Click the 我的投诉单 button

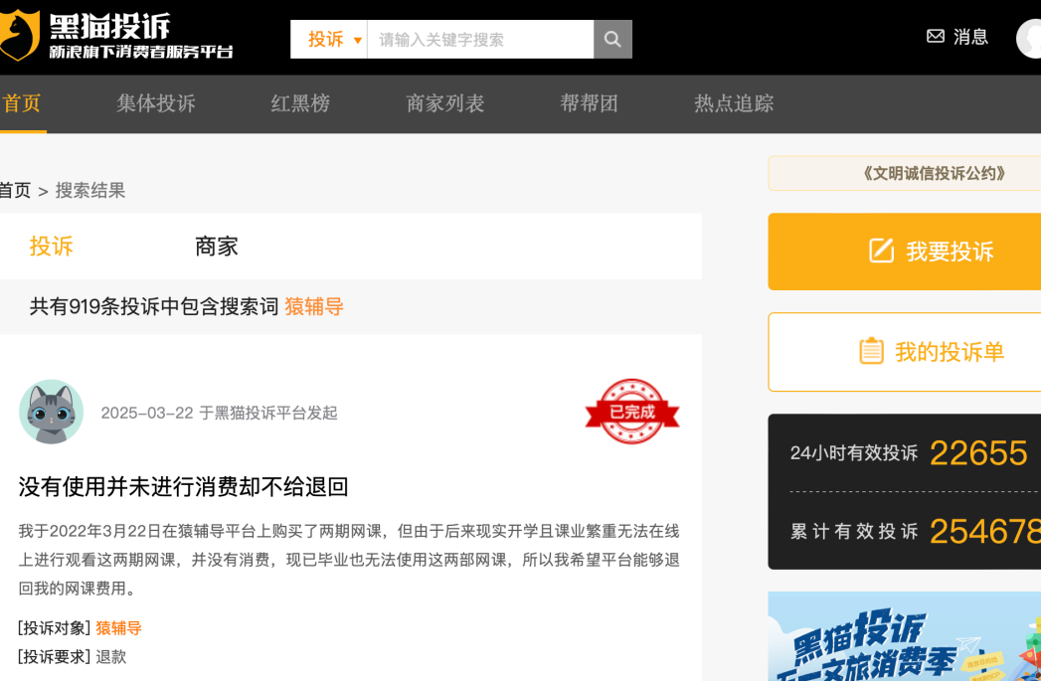click(x=904, y=352)
